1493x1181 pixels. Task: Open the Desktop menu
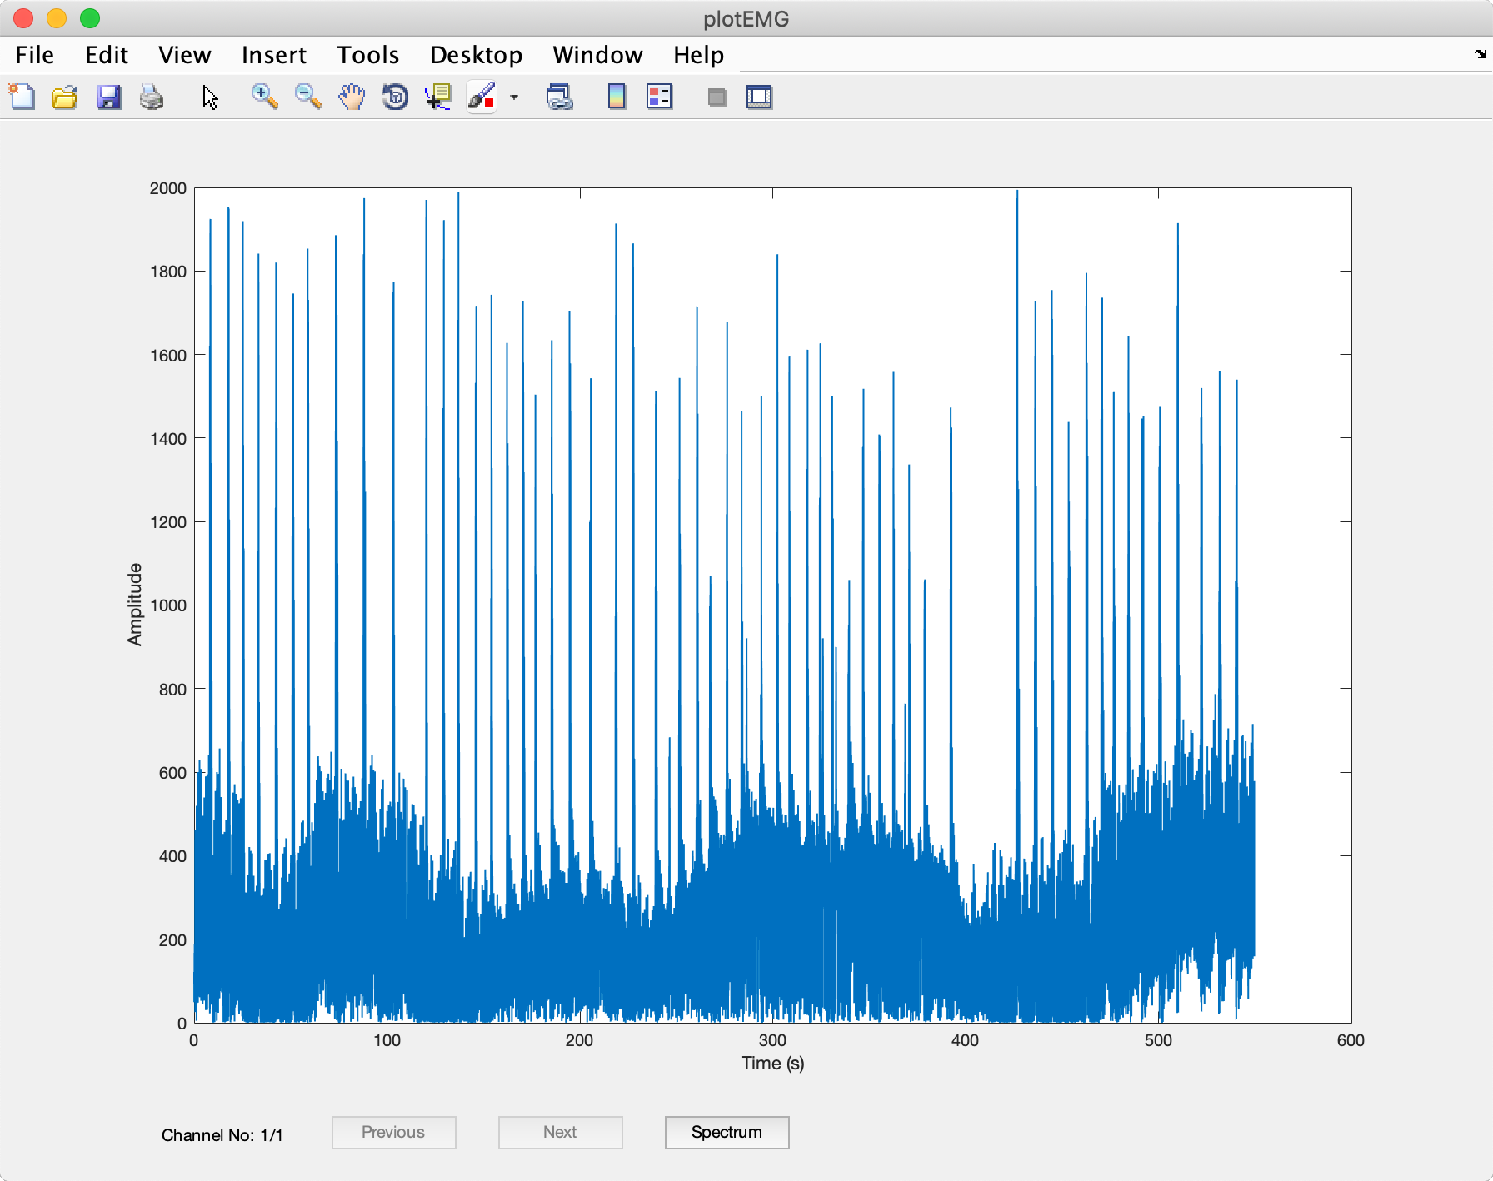[477, 55]
